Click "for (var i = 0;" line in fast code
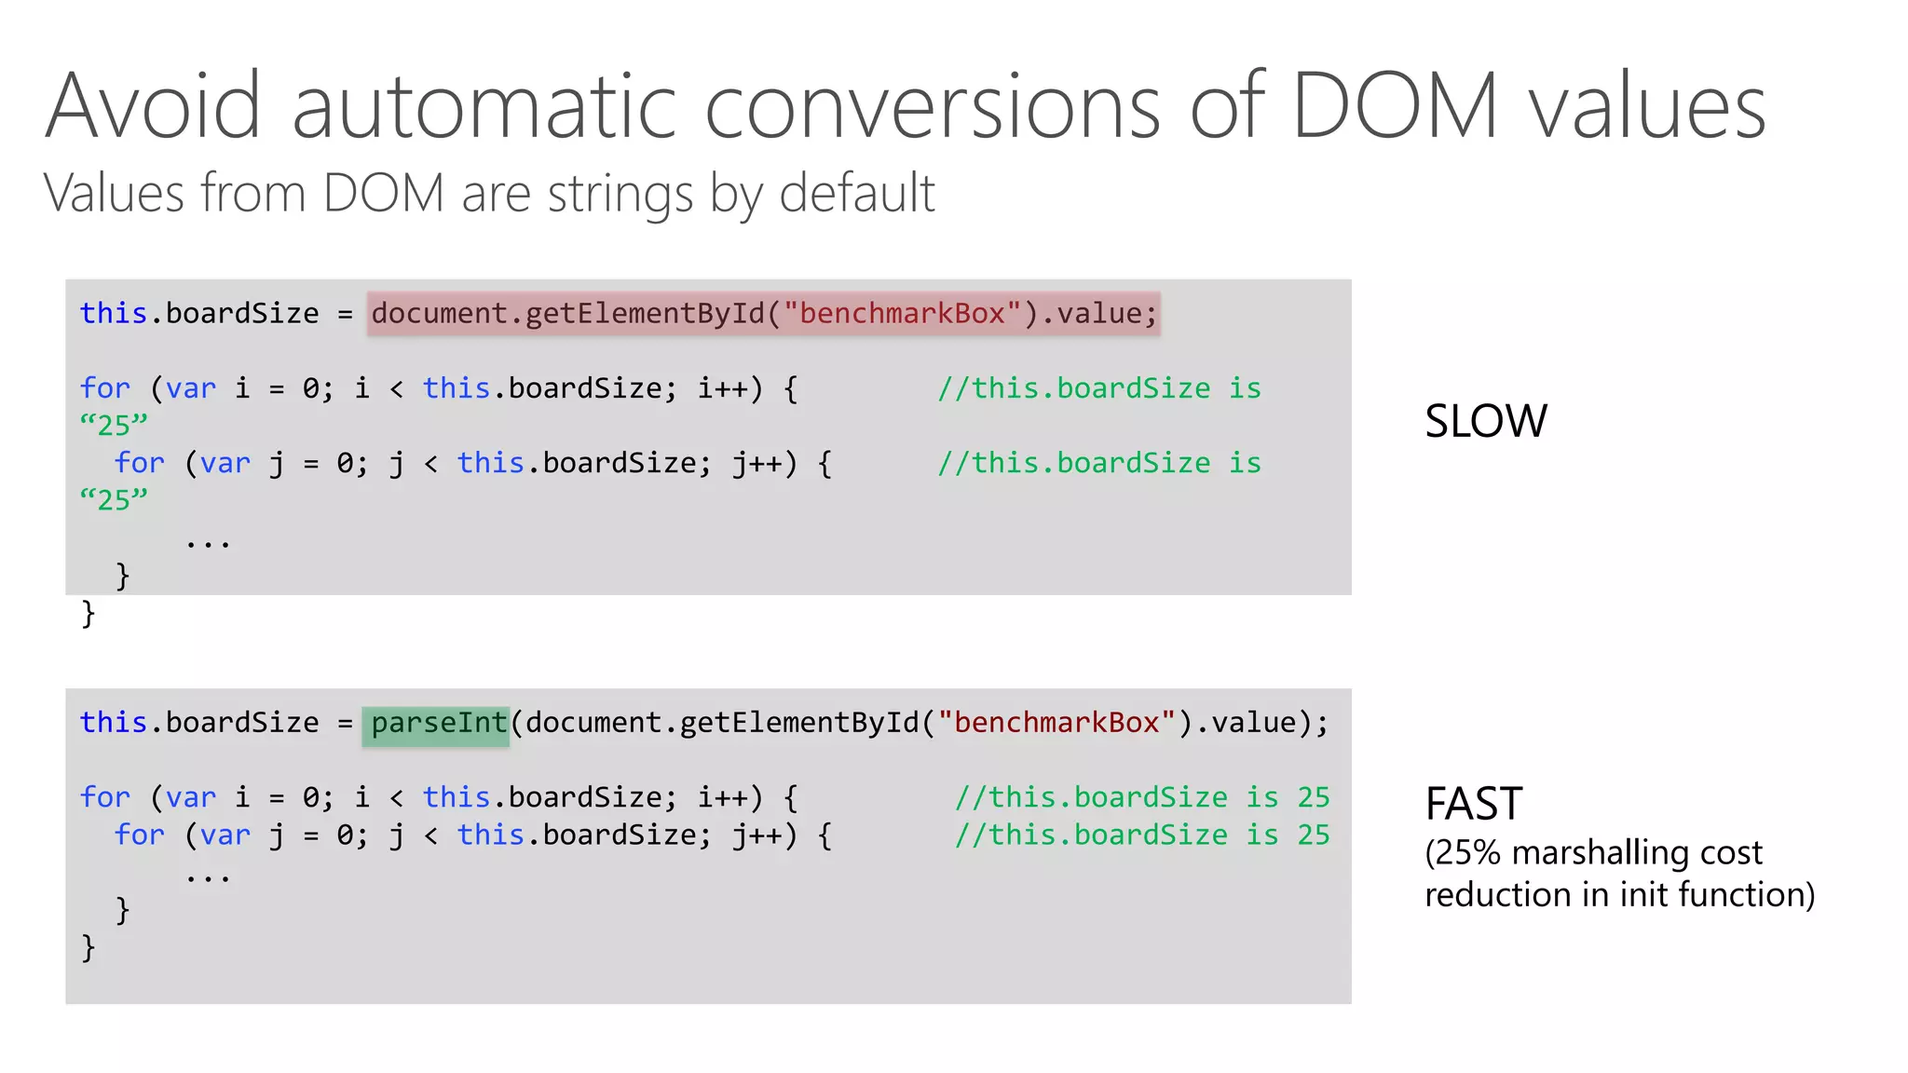Viewport: 1908px width, 1073px height. click(439, 797)
